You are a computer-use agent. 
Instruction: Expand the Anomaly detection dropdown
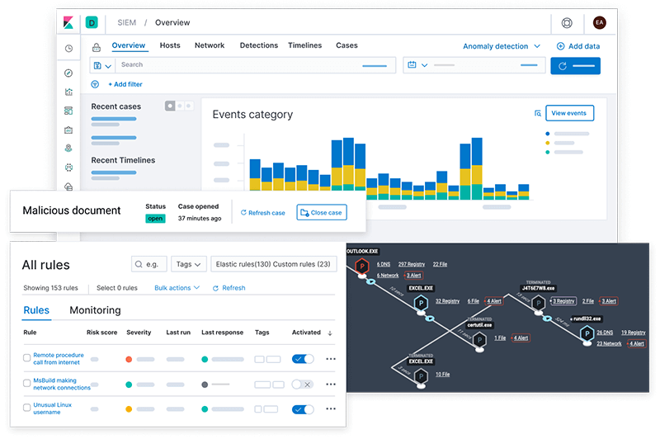tap(502, 46)
